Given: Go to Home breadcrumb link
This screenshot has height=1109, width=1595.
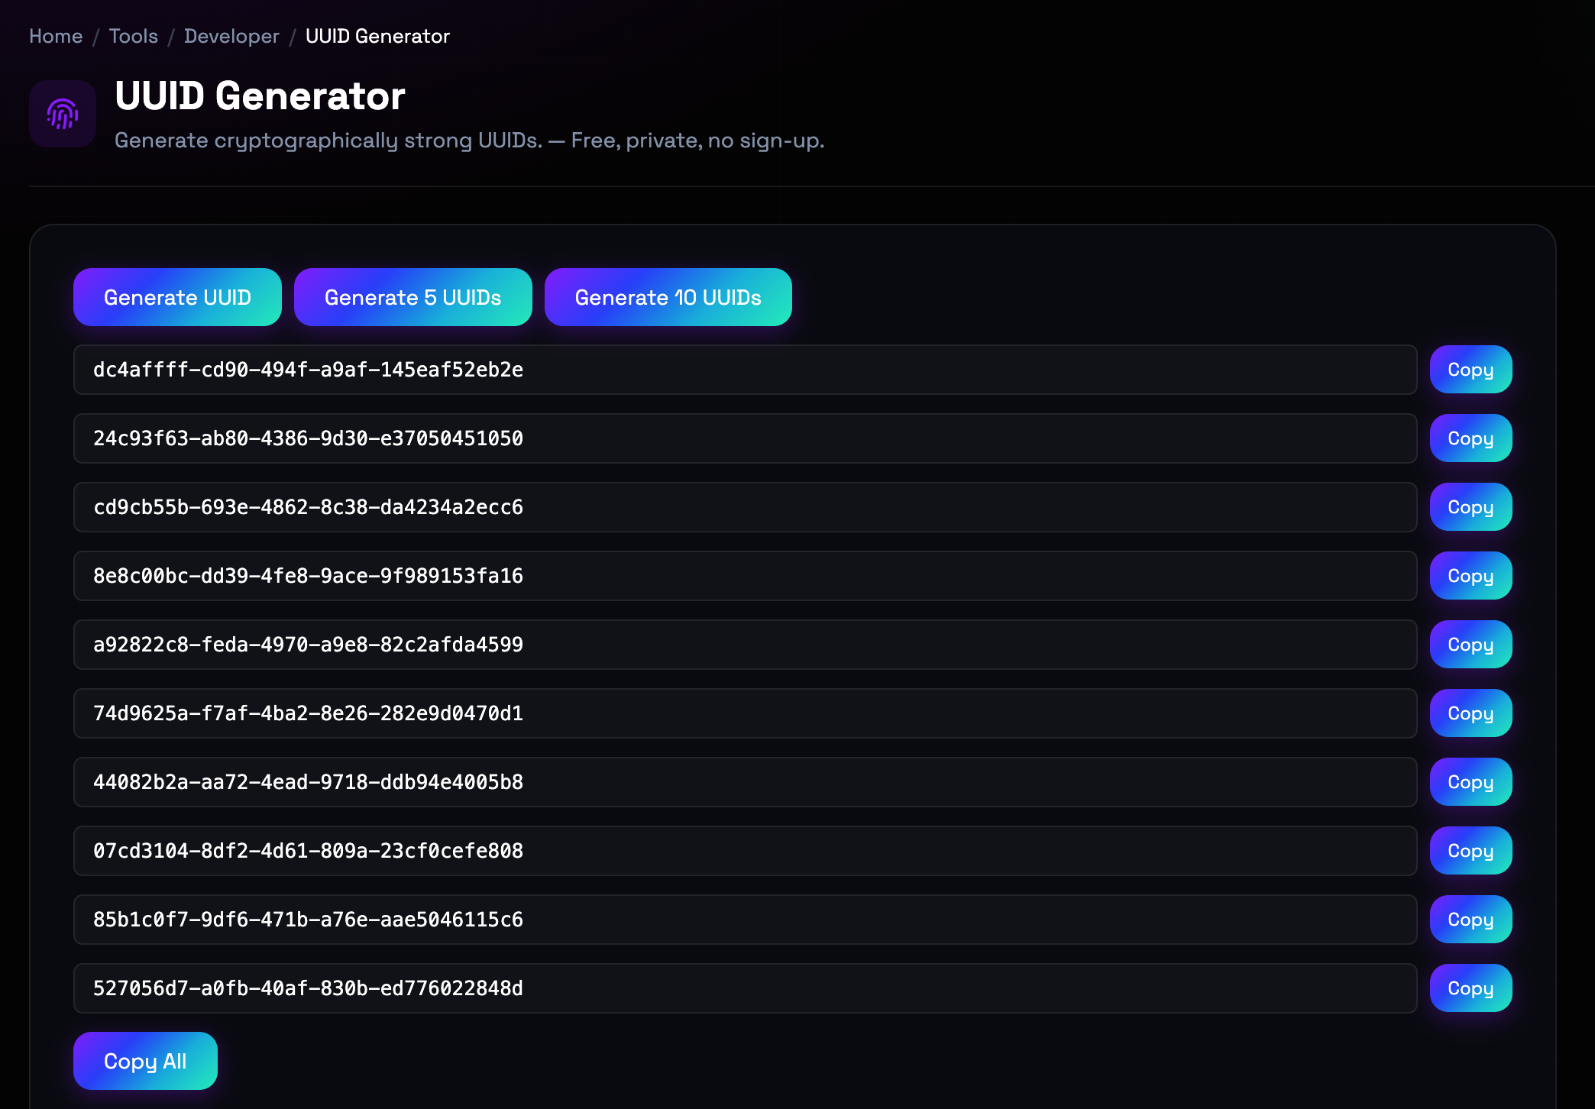Looking at the screenshot, I should coord(56,36).
